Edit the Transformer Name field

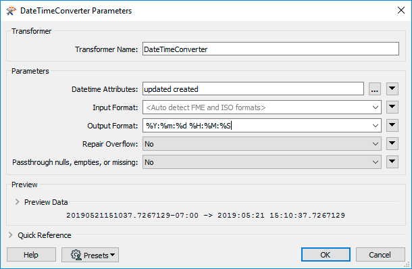[271, 49]
